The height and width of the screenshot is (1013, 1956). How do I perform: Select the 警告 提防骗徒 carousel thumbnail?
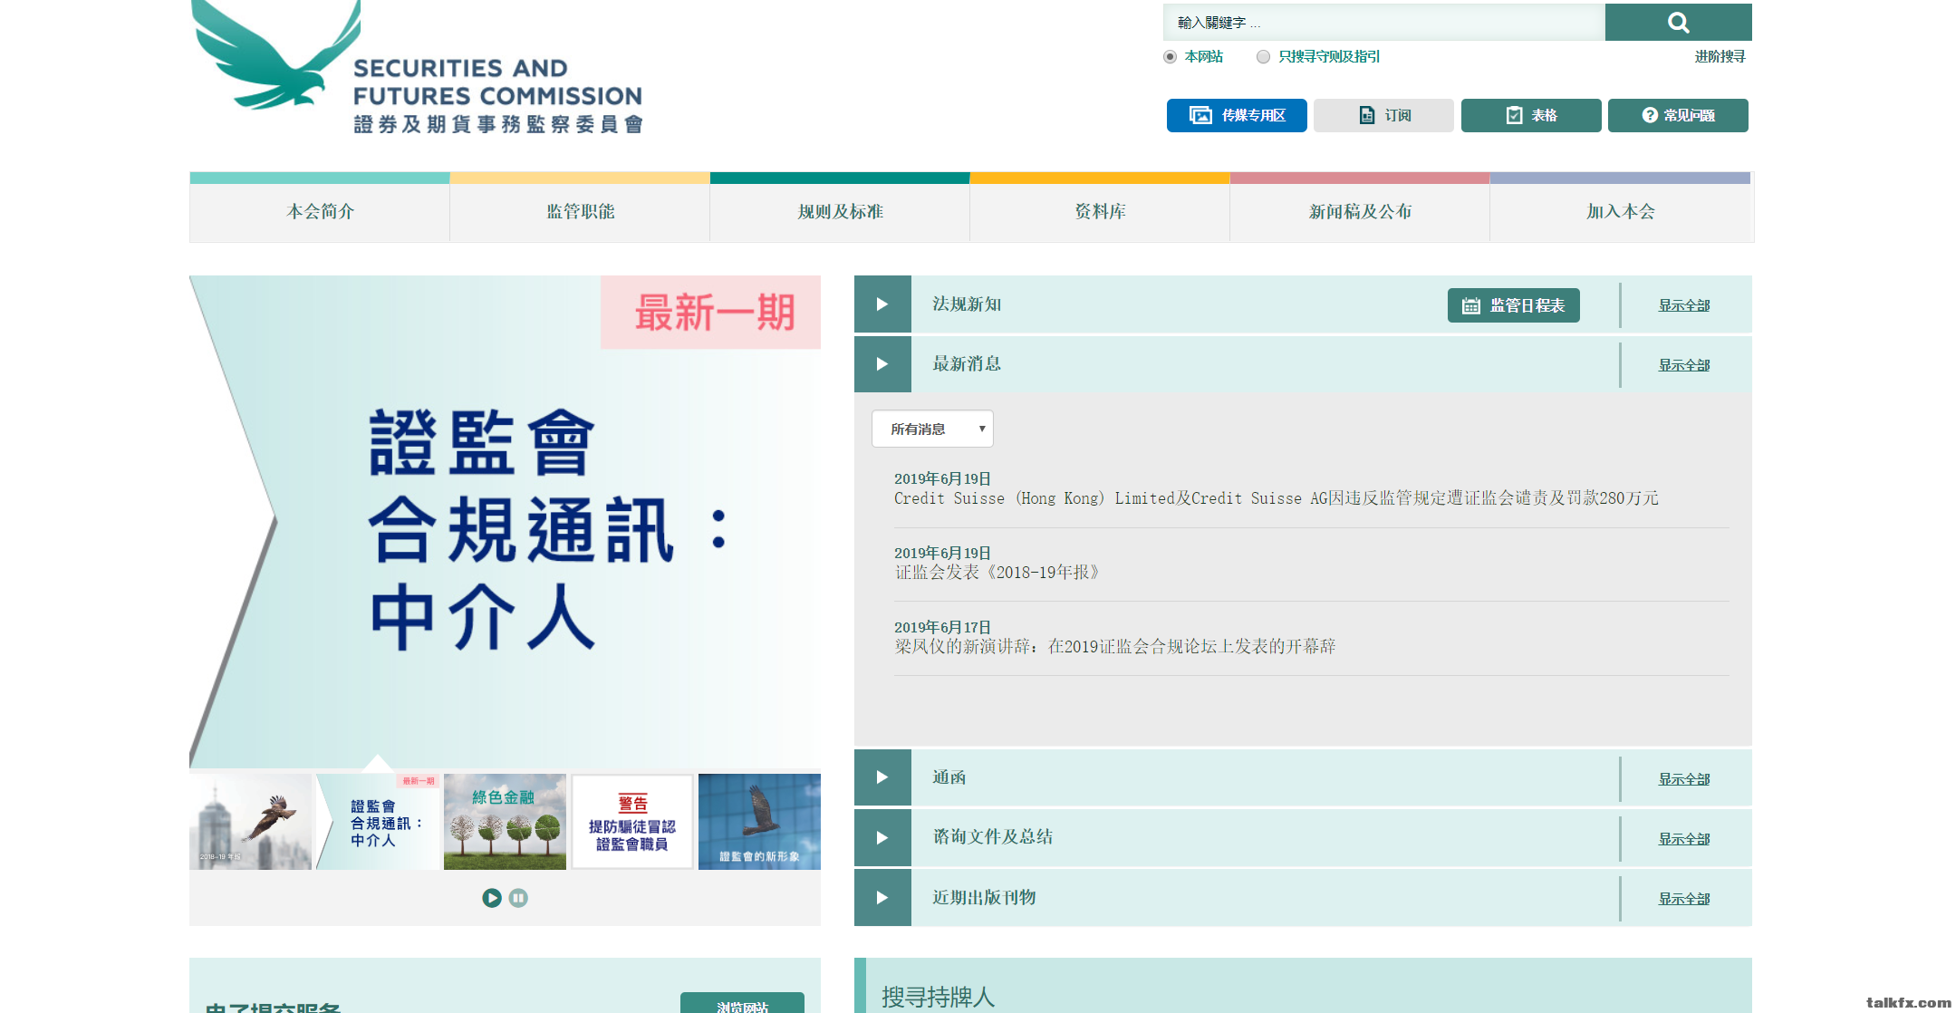click(x=632, y=822)
